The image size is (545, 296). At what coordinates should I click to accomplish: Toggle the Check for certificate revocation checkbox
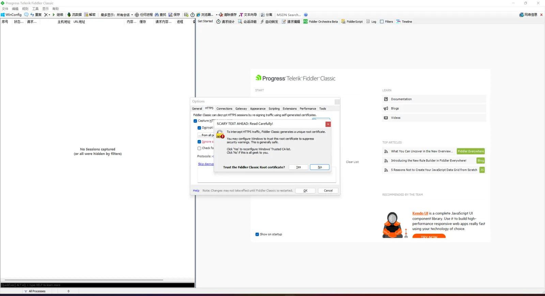click(x=199, y=148)
